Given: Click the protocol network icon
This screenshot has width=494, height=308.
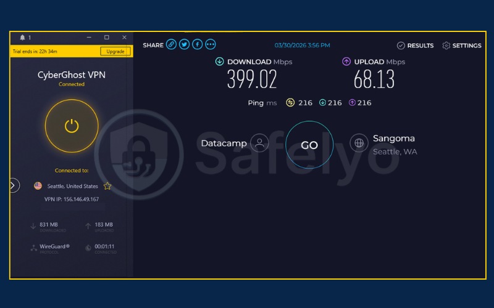Looking at the screenshot, I should (33, 248).
